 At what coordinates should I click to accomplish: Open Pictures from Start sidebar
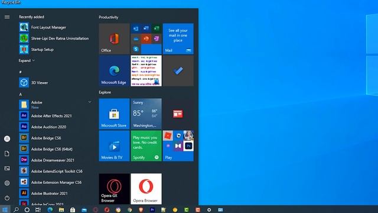coord(7,168)
